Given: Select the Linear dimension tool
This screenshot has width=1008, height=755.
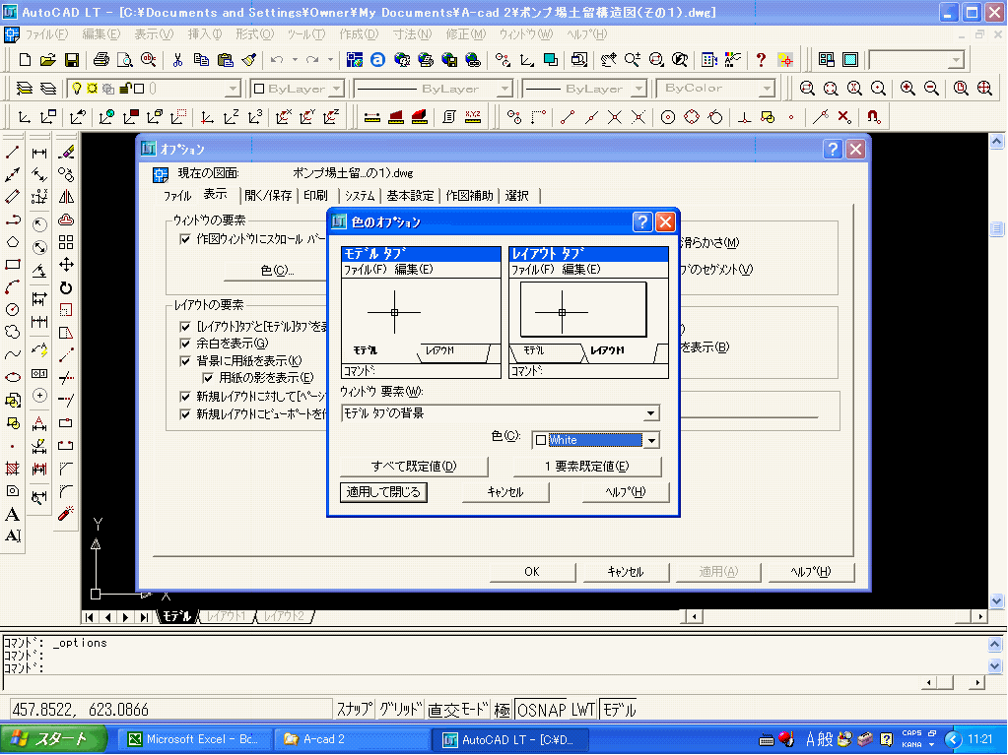Looking at the screenshot, I should [39, 153].
